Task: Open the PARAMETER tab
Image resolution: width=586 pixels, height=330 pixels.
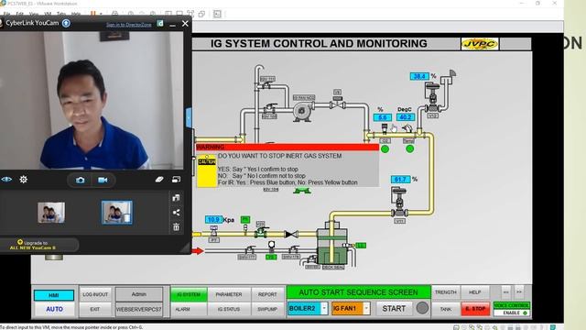Action: tap(229, 294)
